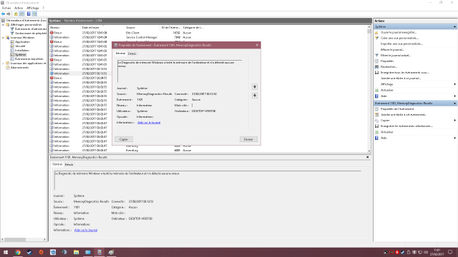This screenshot has width=458, height=257.
Task: Select Événements transférés in the tree
Action: pyautogui.click(x=29, y=59)
